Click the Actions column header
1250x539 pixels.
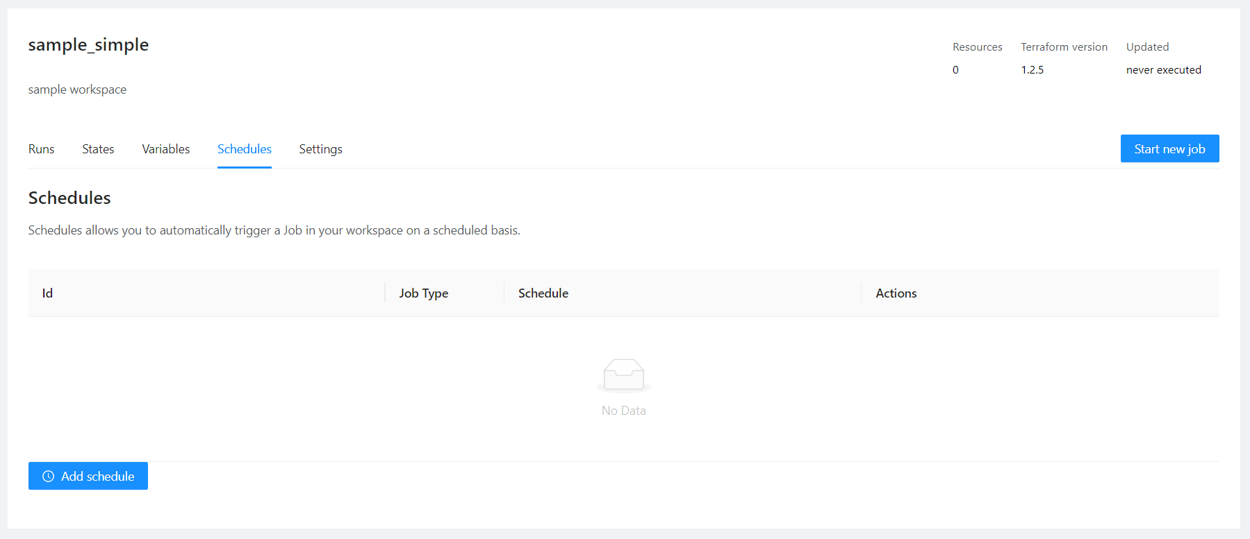click(896, 293)
